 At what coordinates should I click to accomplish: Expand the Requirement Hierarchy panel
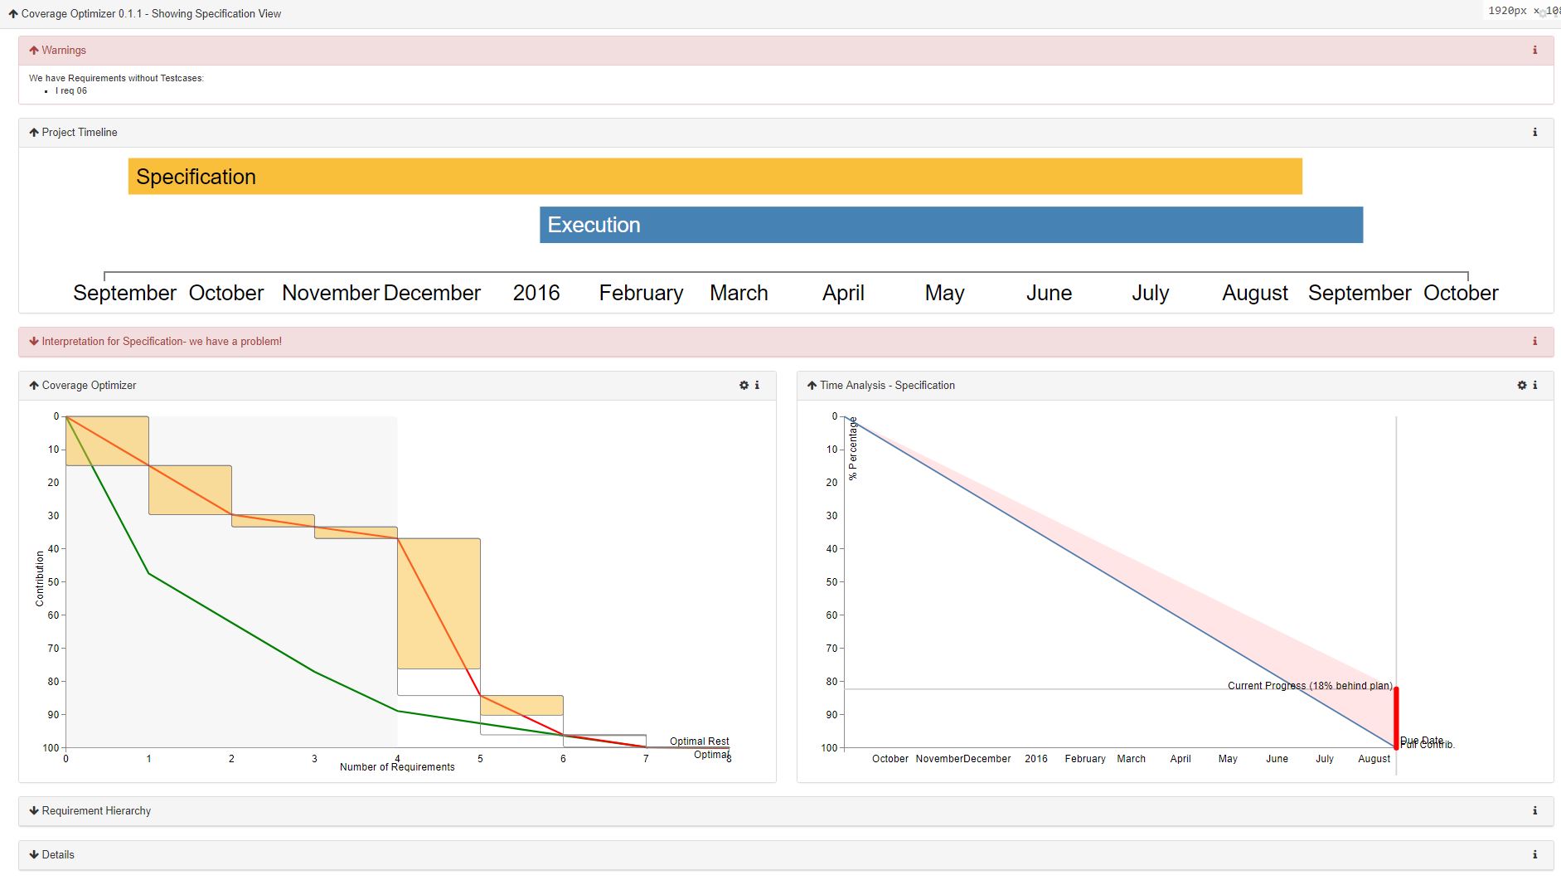tap(34, 811)
